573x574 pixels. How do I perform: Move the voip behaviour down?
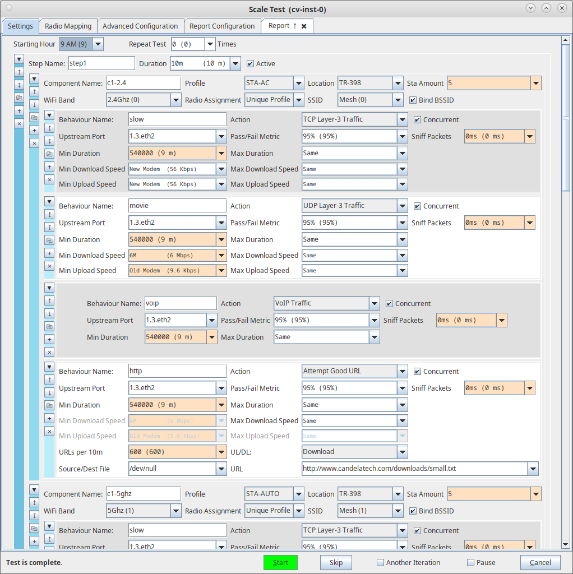[x=49, y=313]
